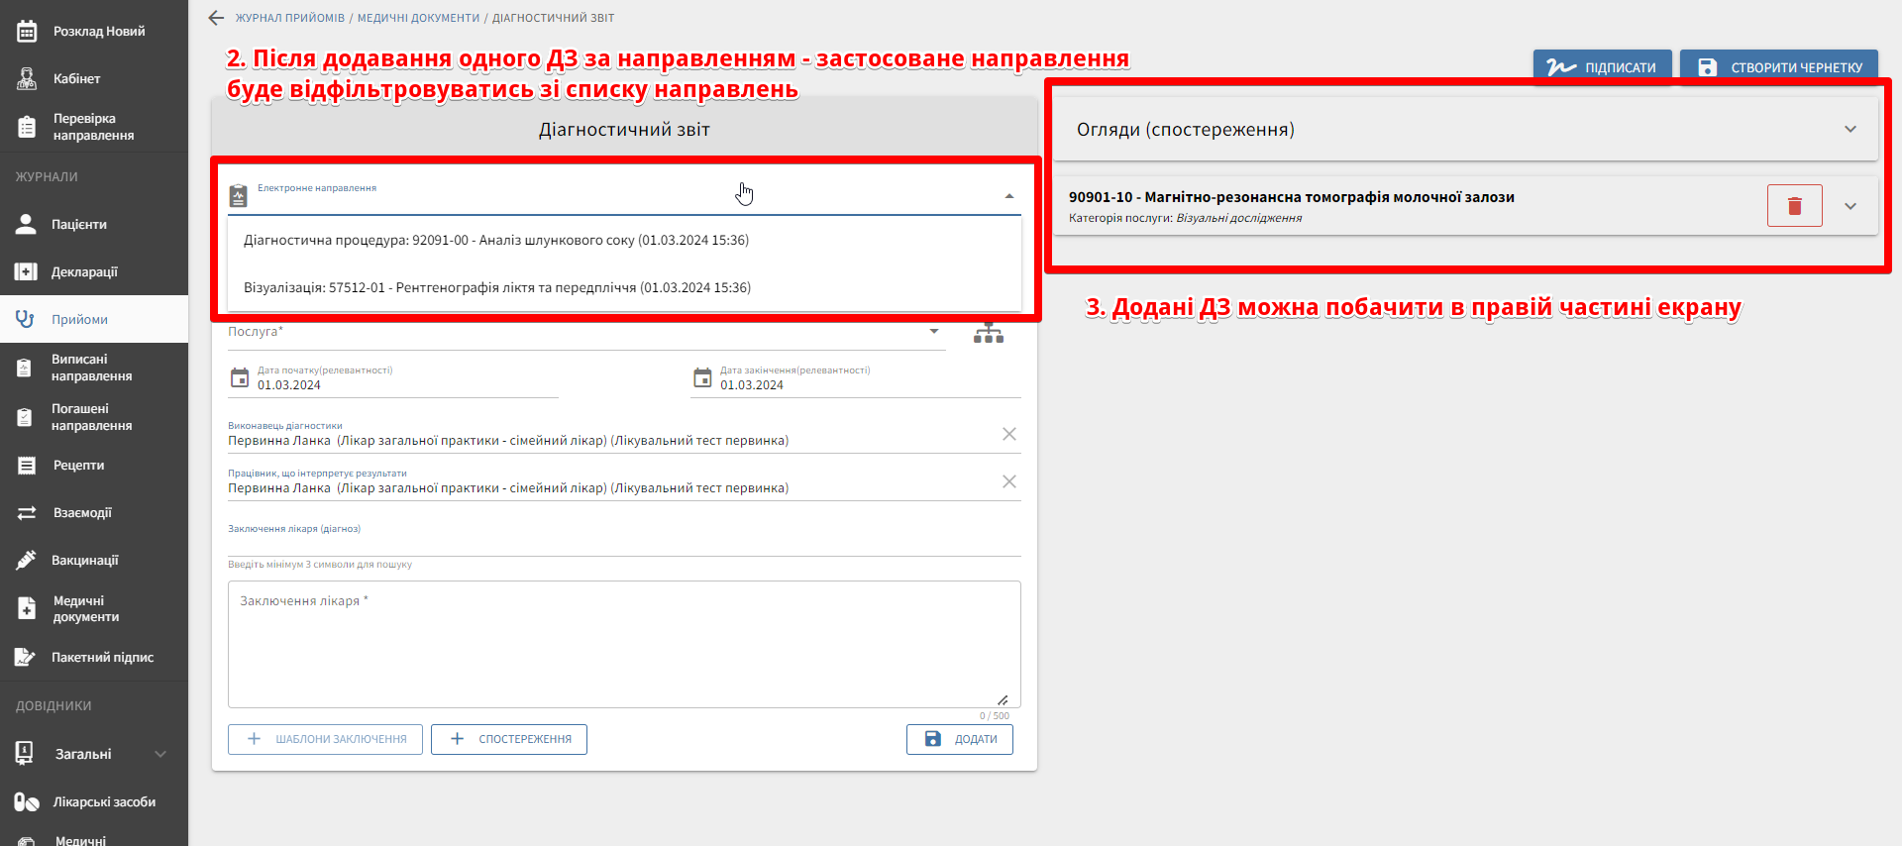Viewport: 1902px width, 846px height.
Task: Click the СТВОРИТИ ЧЕРНЕТКУ button
Action: point(1778,67)
